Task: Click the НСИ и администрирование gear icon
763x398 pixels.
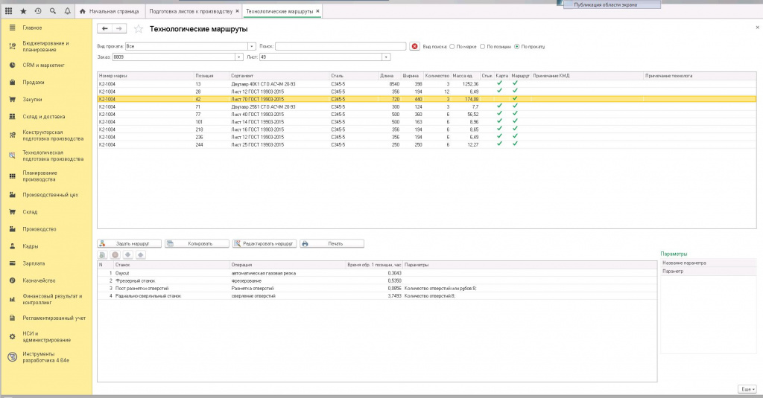Action: [x=13, y=337]
